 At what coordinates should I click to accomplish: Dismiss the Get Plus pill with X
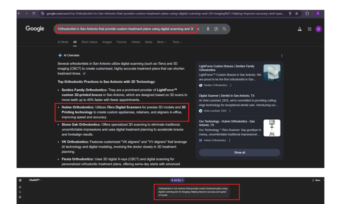182,180
